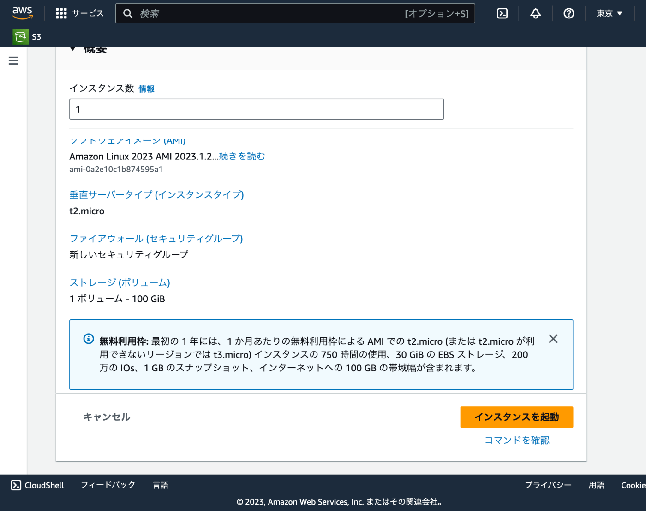Click the info icon in free tier notice

click(89, 339)
